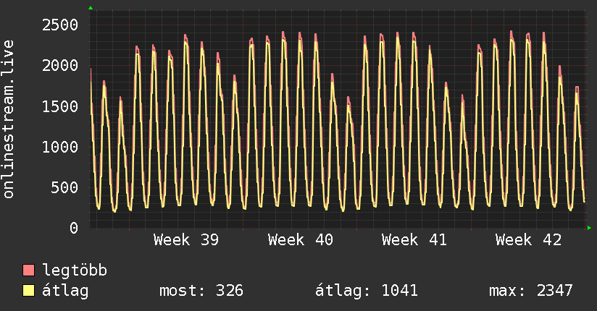Click the 0 y-axis label

tap(74, 228)
